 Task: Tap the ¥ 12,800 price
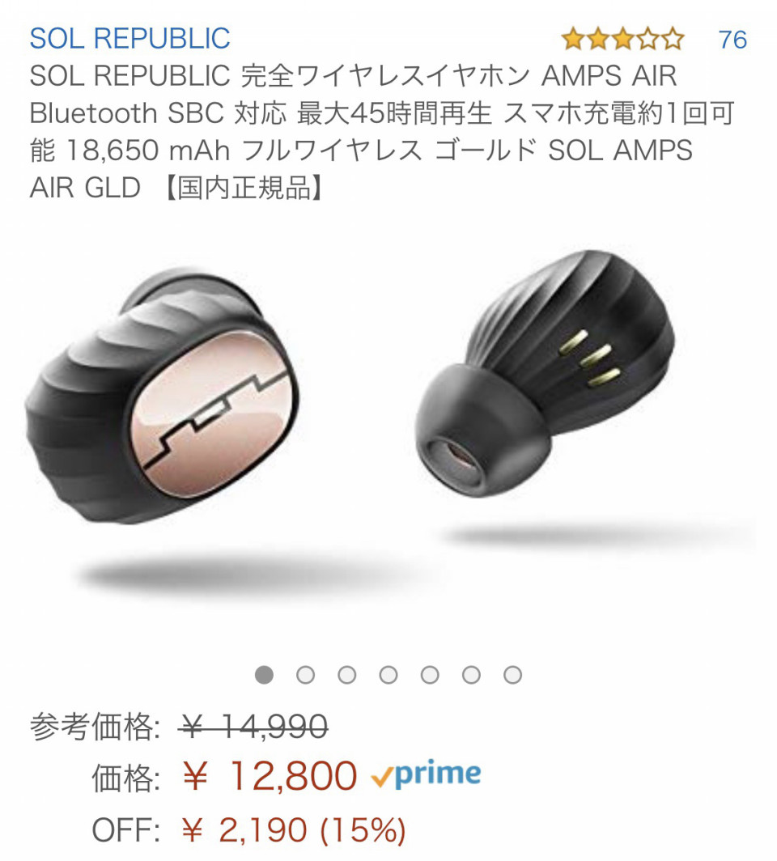pos(270,776)
